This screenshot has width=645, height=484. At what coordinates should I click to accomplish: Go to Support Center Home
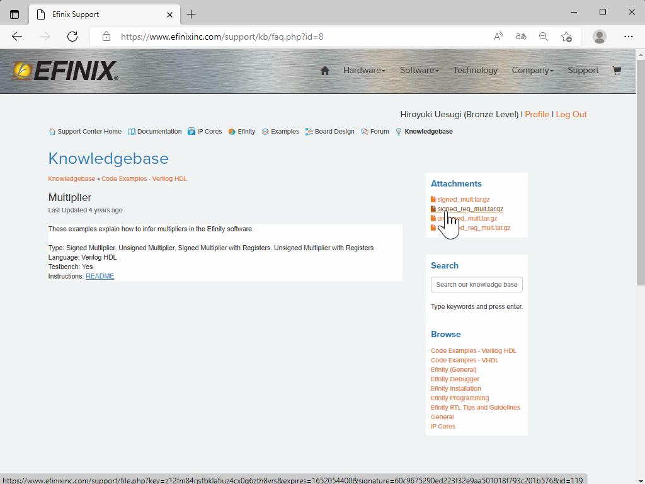85,131
